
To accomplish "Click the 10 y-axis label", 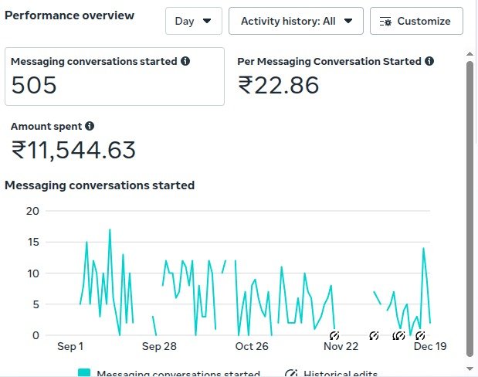I will coord(33,273).
